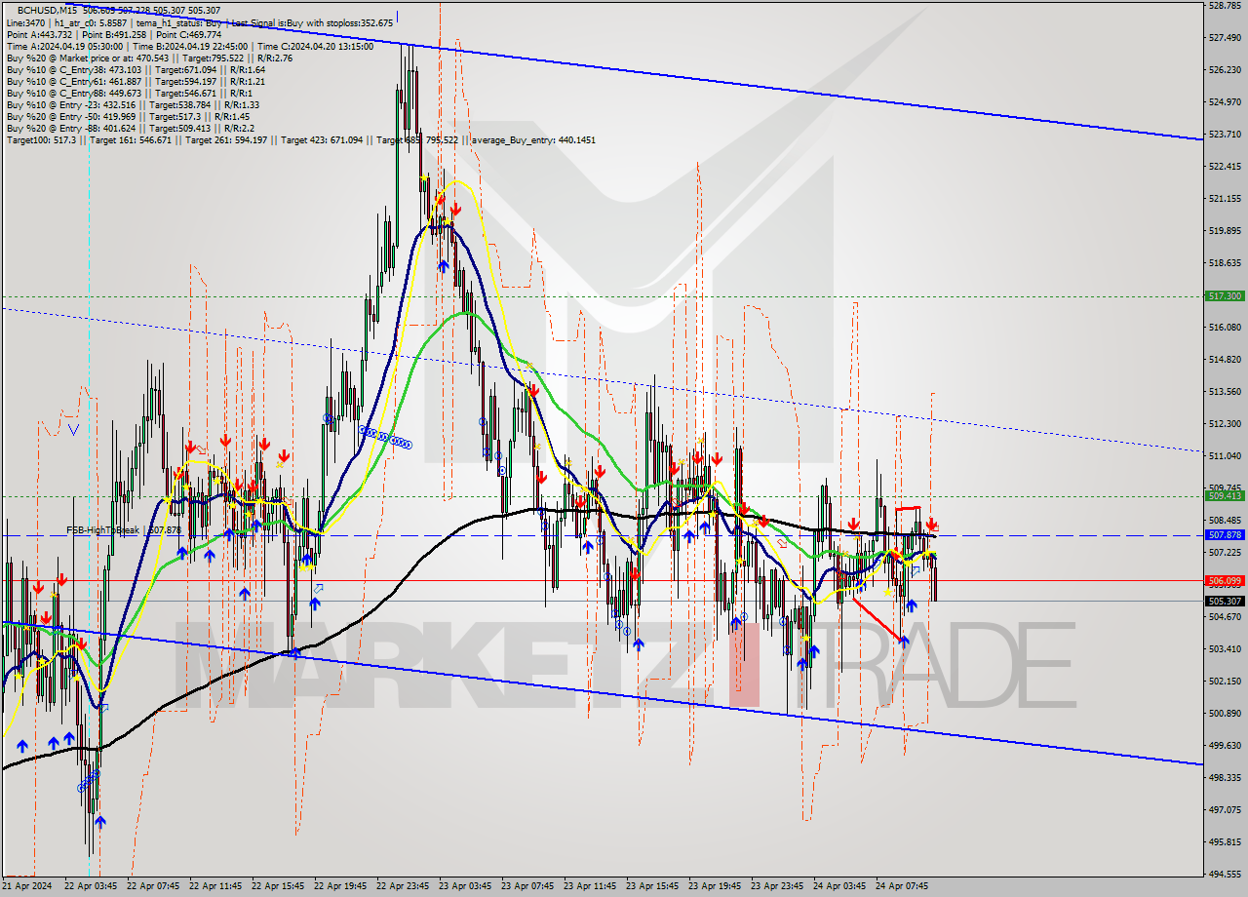Click the 514.820 price axis label
1248x897 pixels.
pyautogui.click(x=1224, y=360)
